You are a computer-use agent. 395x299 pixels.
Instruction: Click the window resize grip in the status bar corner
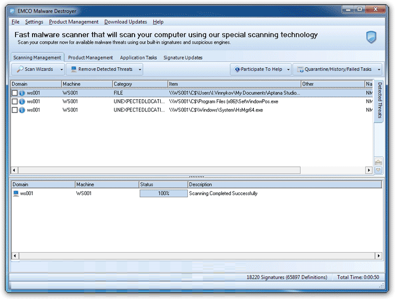click(x=382, y=285)
